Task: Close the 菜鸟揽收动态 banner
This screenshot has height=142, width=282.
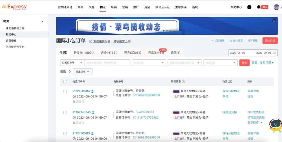Action: [274, 21]
